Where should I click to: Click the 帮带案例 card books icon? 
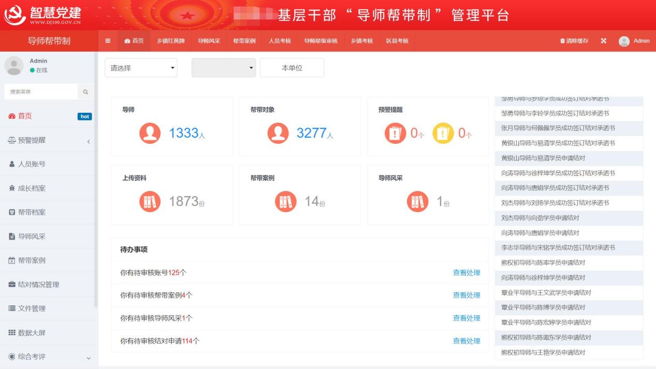pos(285,201)
